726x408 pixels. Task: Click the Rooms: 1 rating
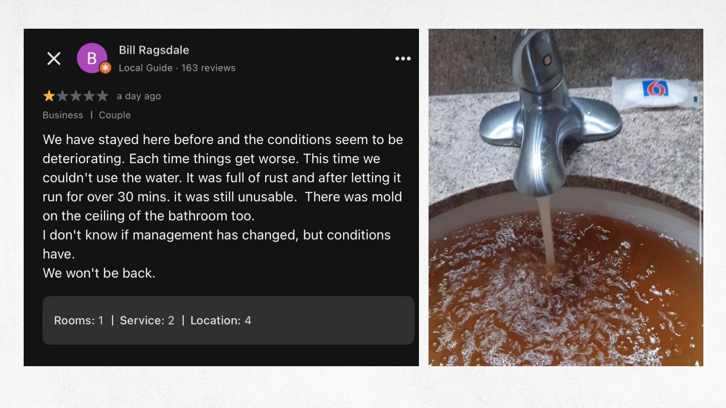pos(79,320)
